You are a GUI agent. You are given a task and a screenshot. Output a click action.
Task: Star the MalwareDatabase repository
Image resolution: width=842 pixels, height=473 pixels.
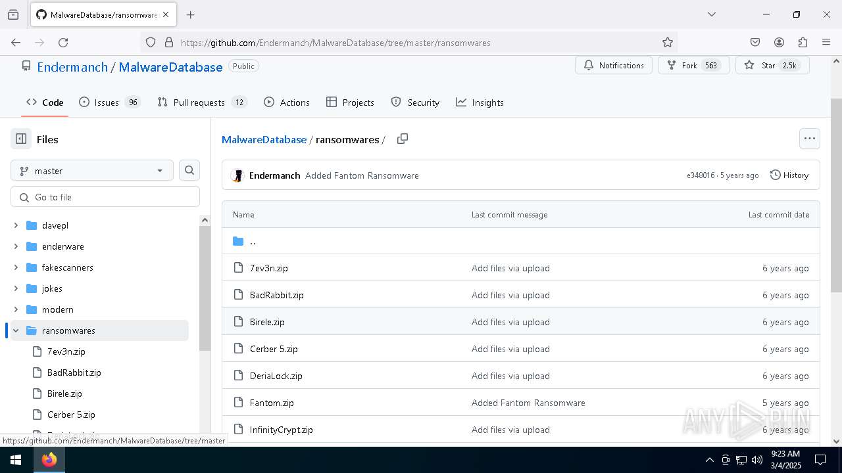(x=772, y=65)
